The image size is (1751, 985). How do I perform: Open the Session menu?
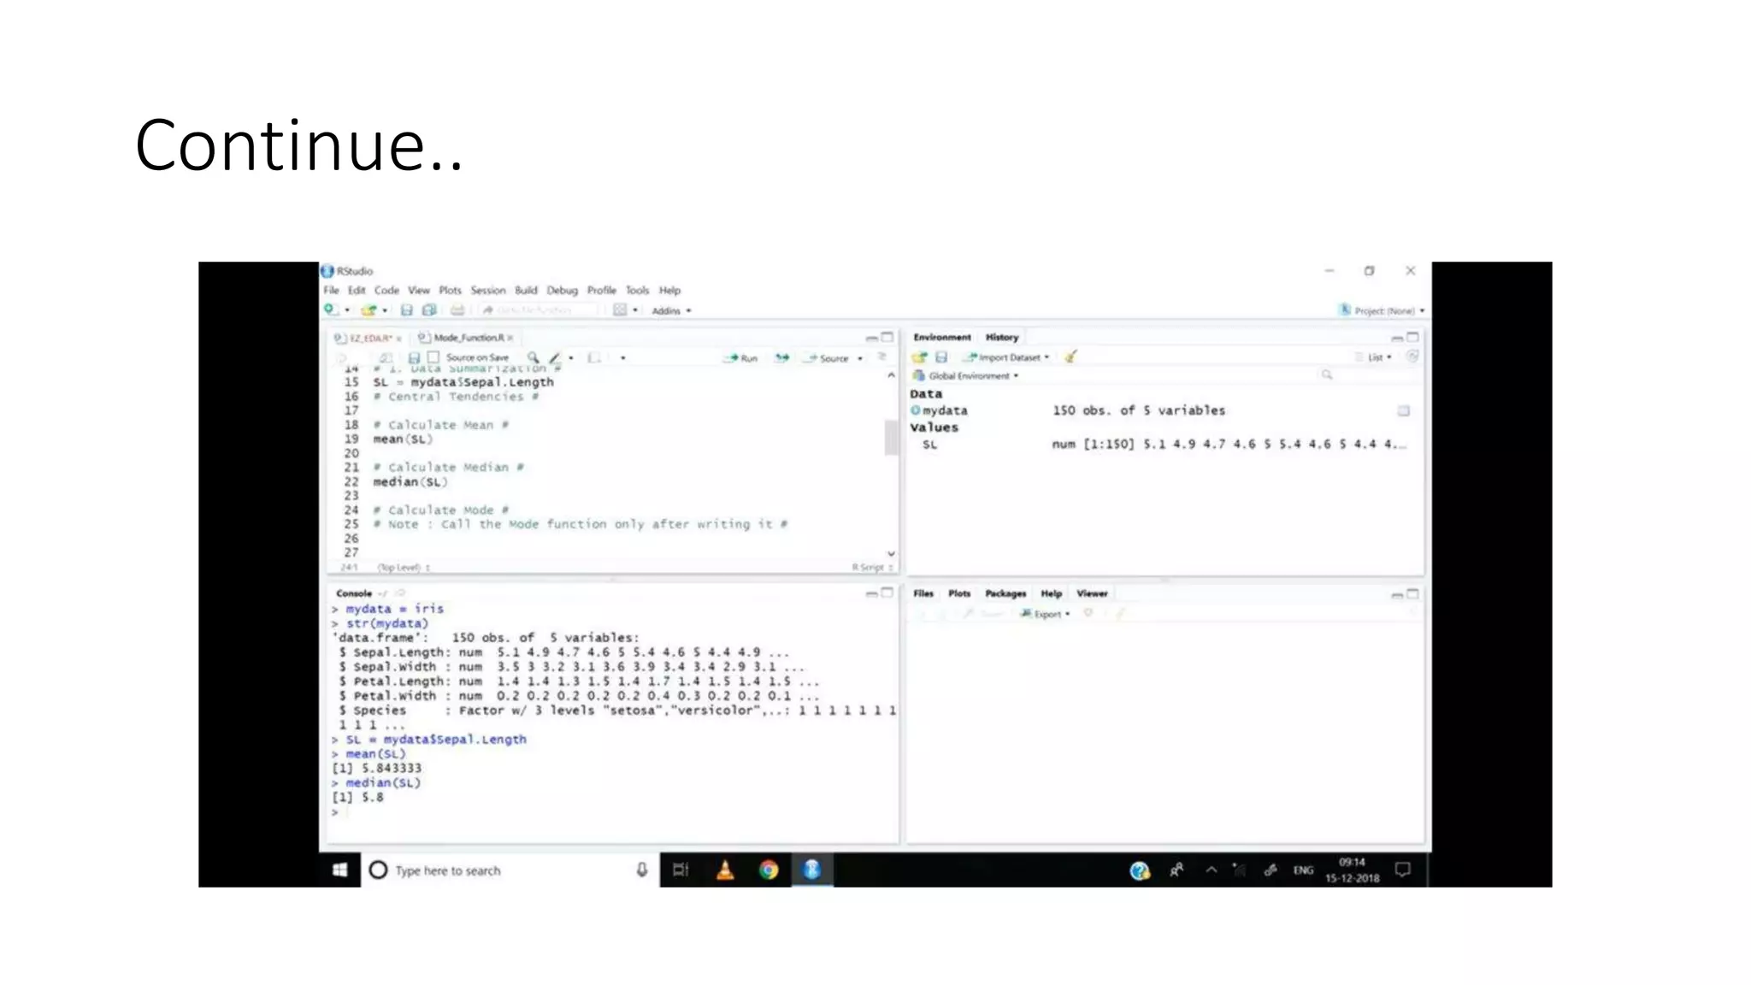point(487,290)
